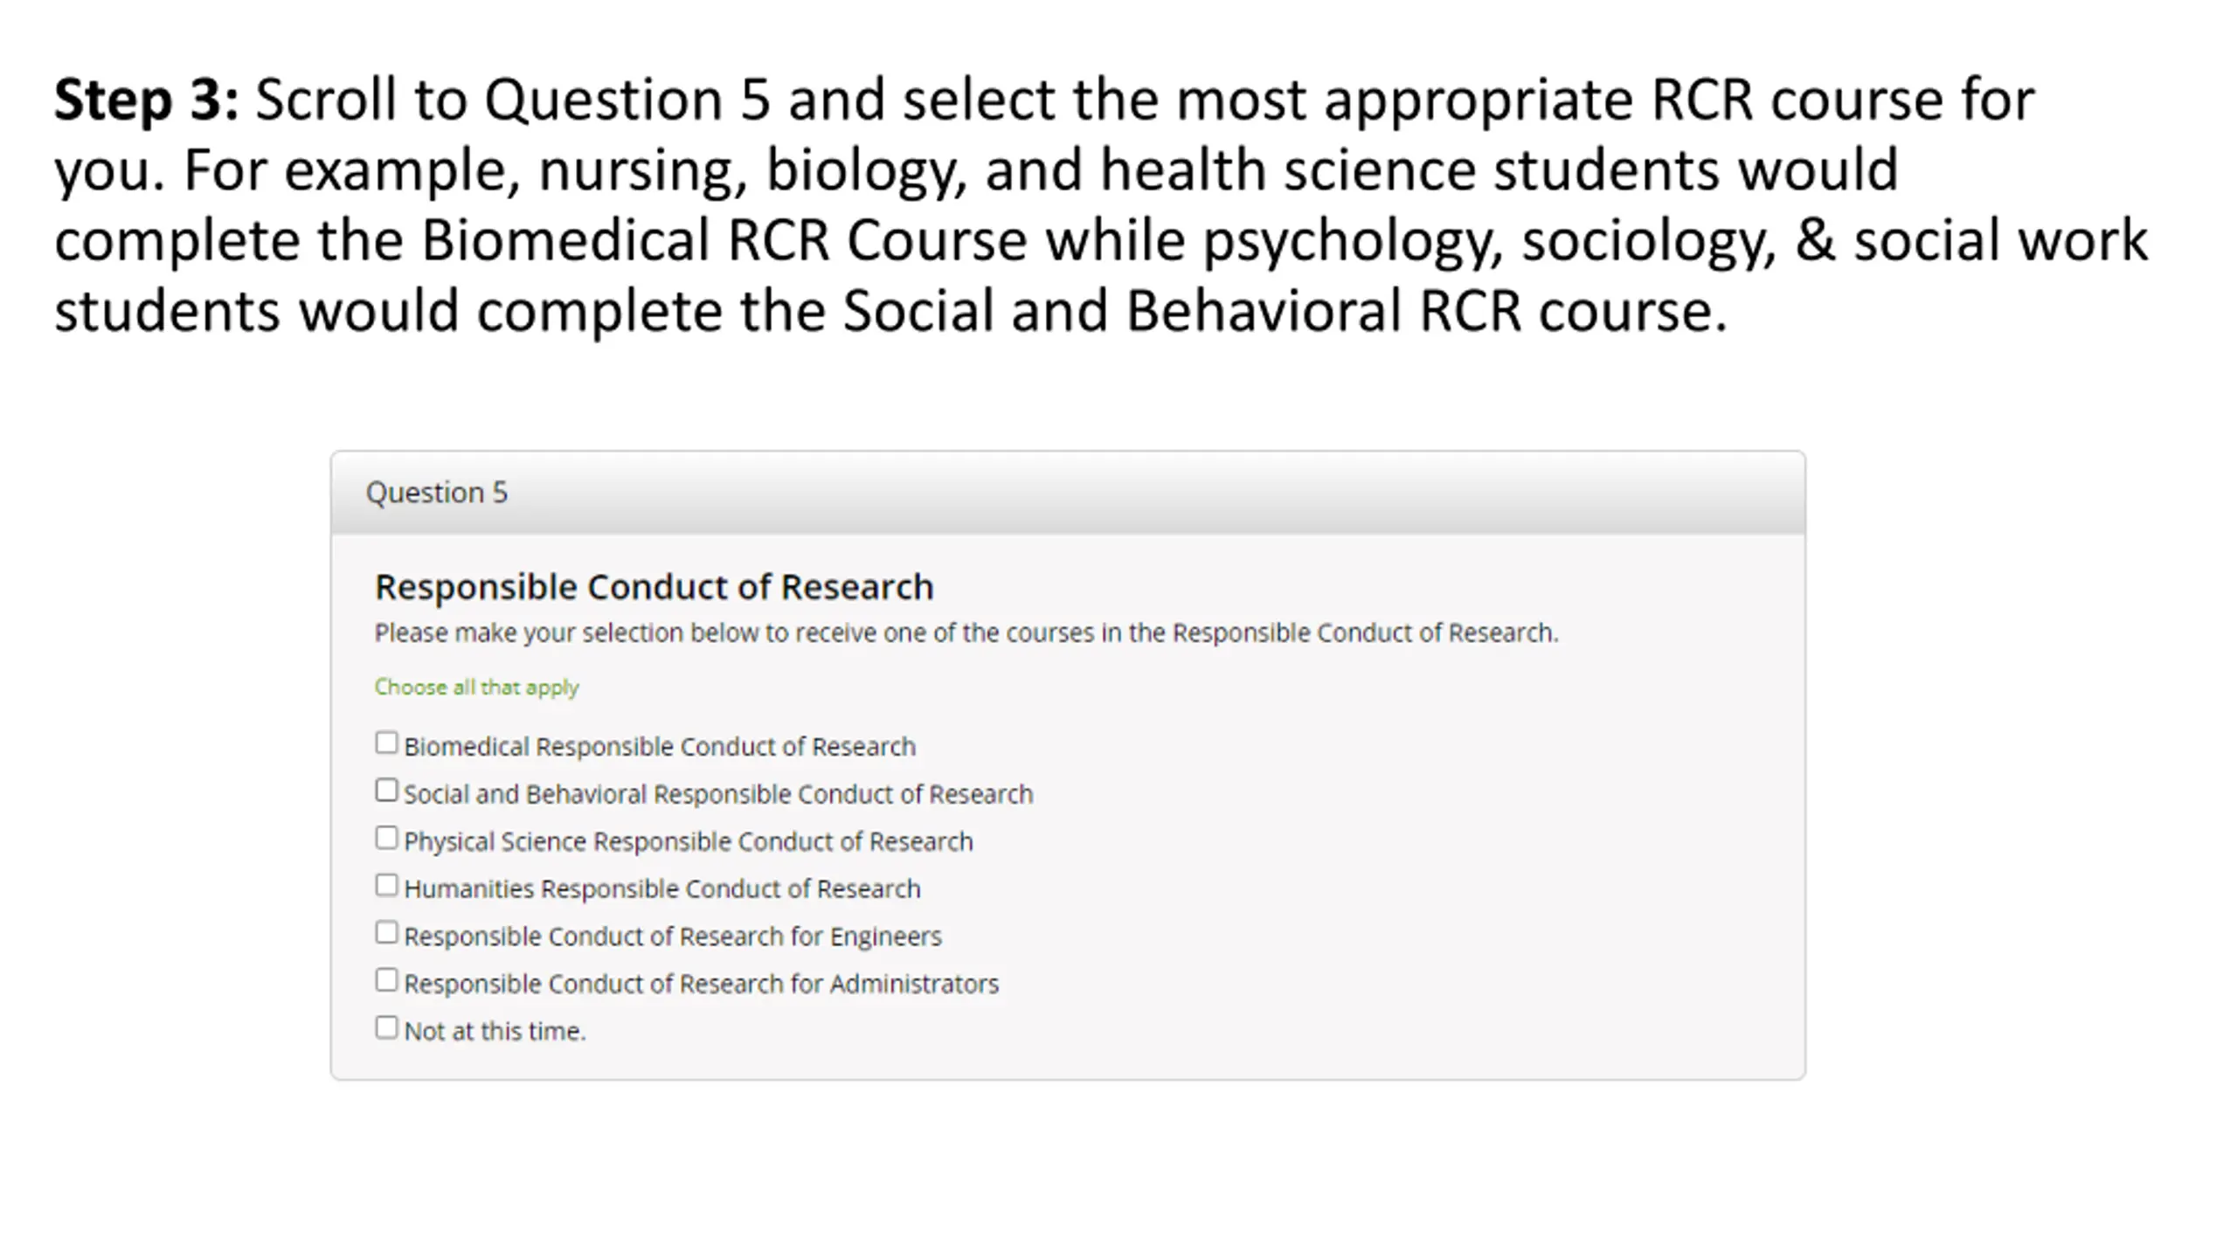
Task: Tick the Social and Behavioral RCR checkbox
Action: (386, 790)
